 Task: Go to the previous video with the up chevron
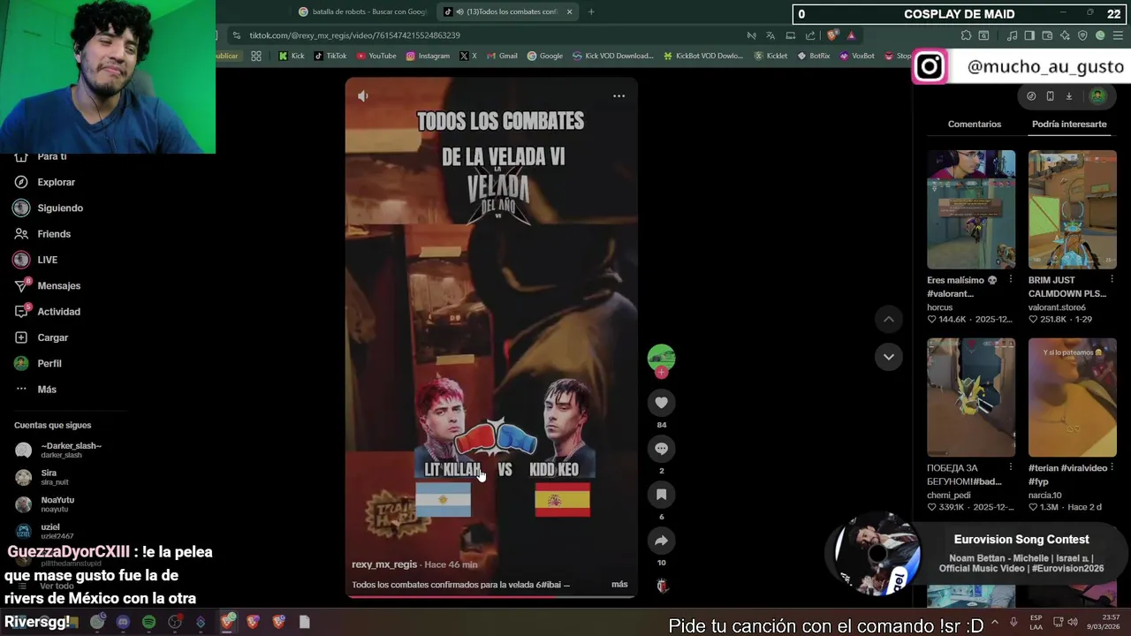[889, 319]
